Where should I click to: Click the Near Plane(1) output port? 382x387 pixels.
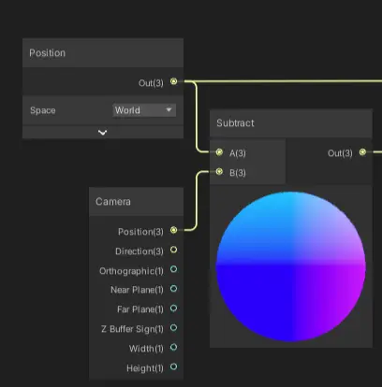[174, 289]
